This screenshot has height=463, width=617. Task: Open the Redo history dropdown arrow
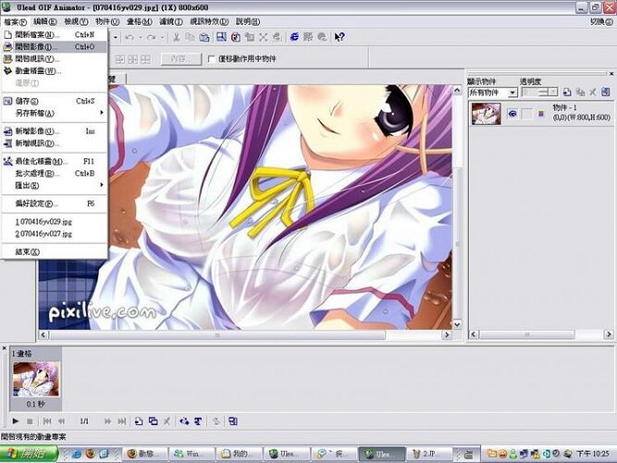click(162, 37)
